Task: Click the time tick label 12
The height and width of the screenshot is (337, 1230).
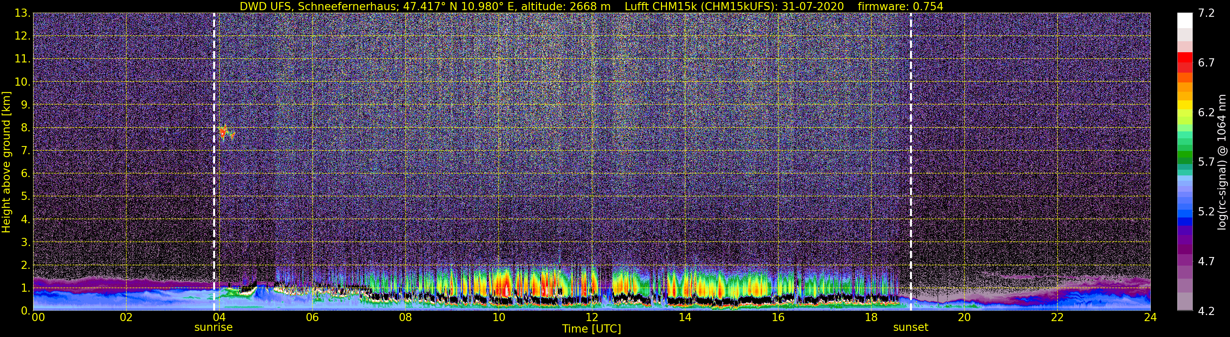Action: click(x=592, y=318)
